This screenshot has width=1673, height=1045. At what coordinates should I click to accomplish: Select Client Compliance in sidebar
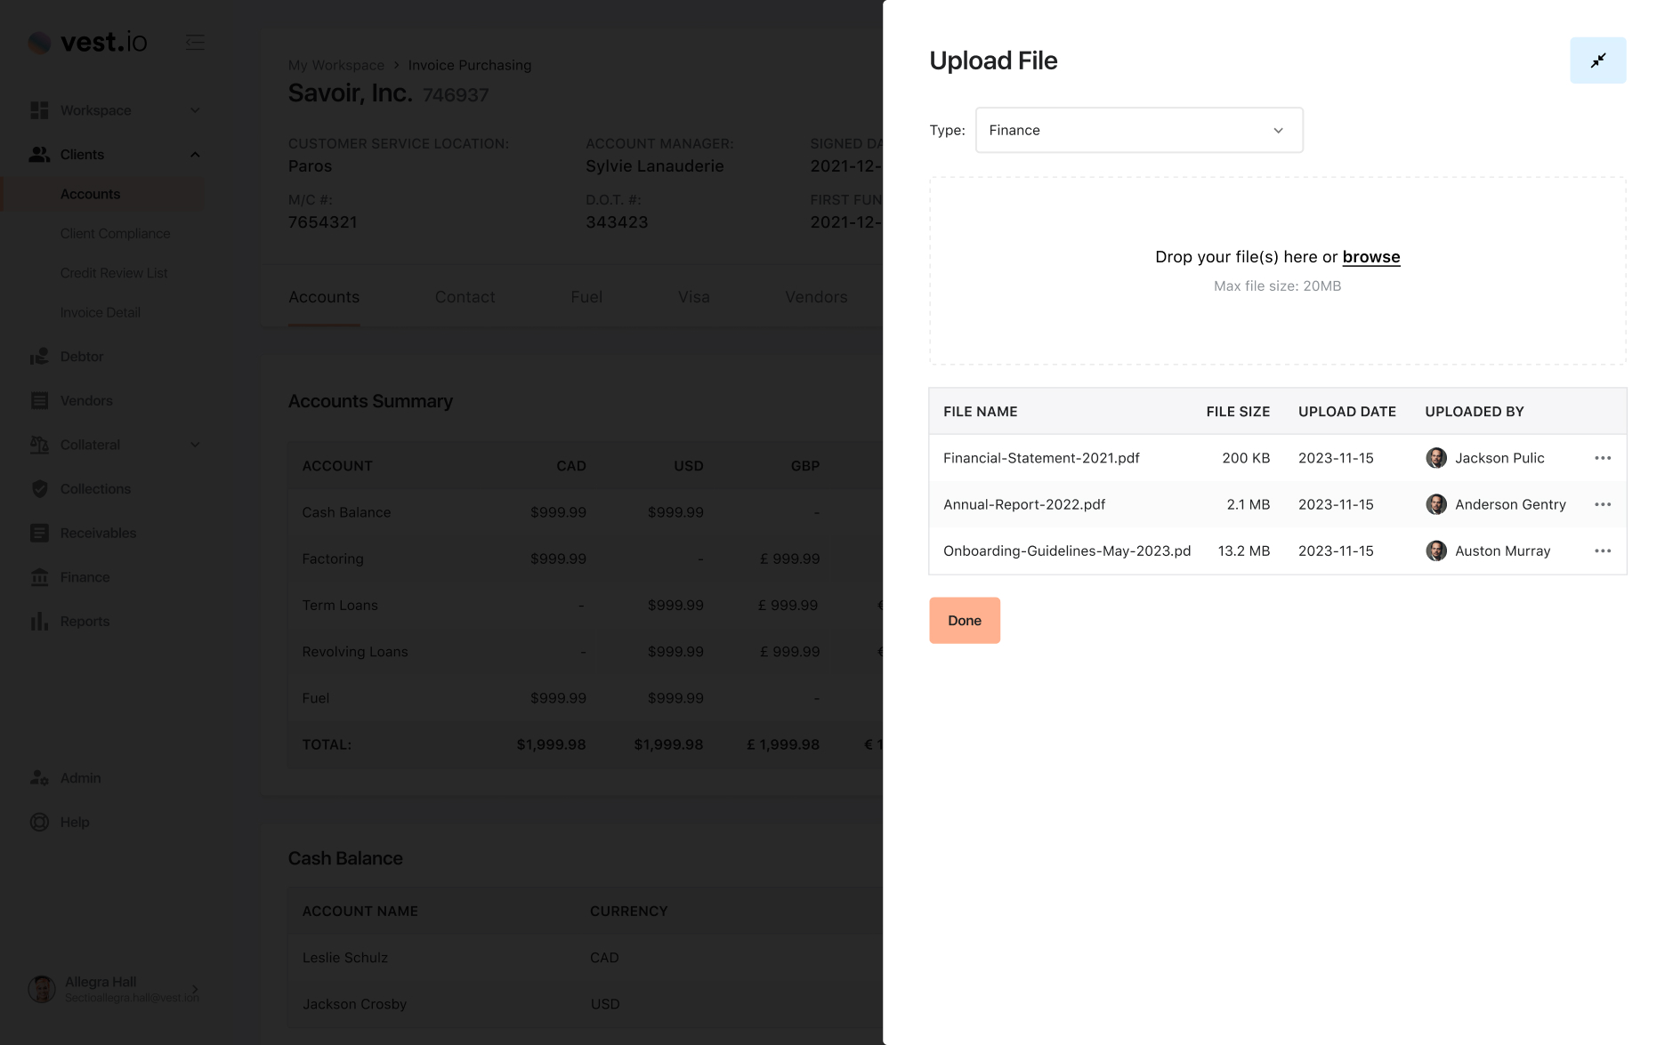tap(115, 234)
